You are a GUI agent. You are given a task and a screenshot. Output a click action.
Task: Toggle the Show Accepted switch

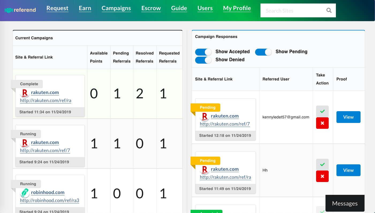[203, 52]
